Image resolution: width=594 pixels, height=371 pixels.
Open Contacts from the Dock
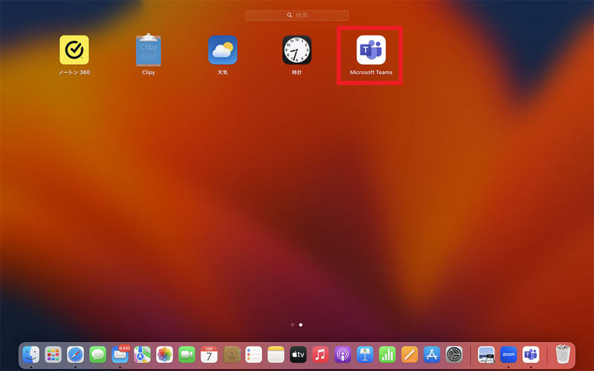pos(232,355)
